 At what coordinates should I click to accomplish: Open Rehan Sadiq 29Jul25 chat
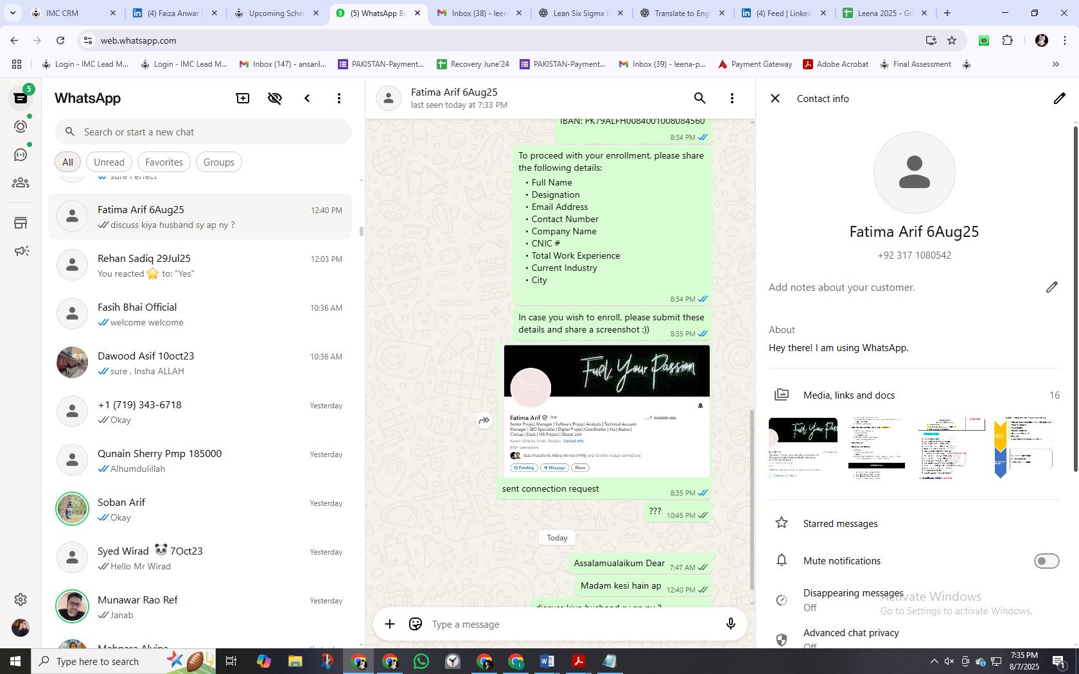point(200,265)
